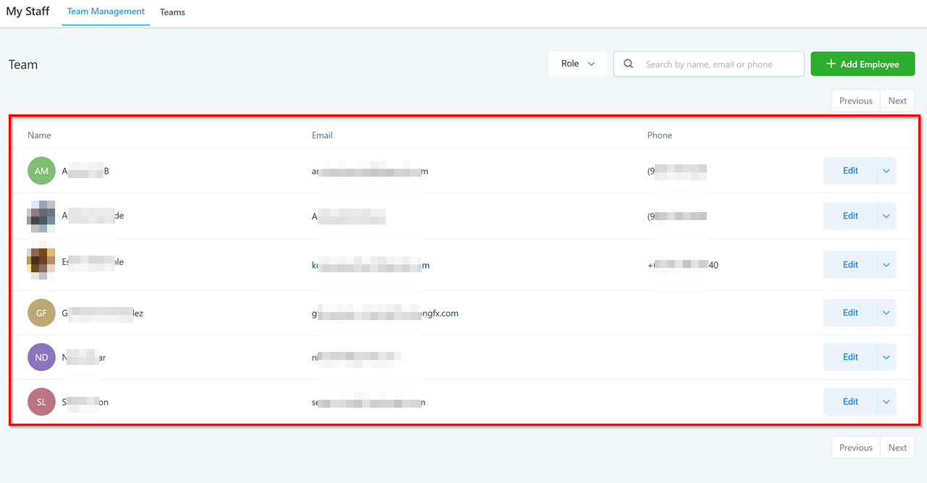Click Edit on the third employee row
The height and width of the screenshot is (483, 927).
coord(850,265)
